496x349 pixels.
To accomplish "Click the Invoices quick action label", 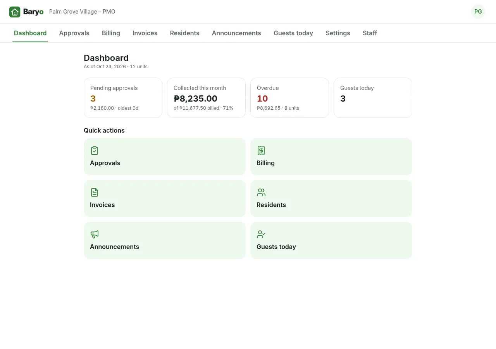I will [x=102, y=205].
